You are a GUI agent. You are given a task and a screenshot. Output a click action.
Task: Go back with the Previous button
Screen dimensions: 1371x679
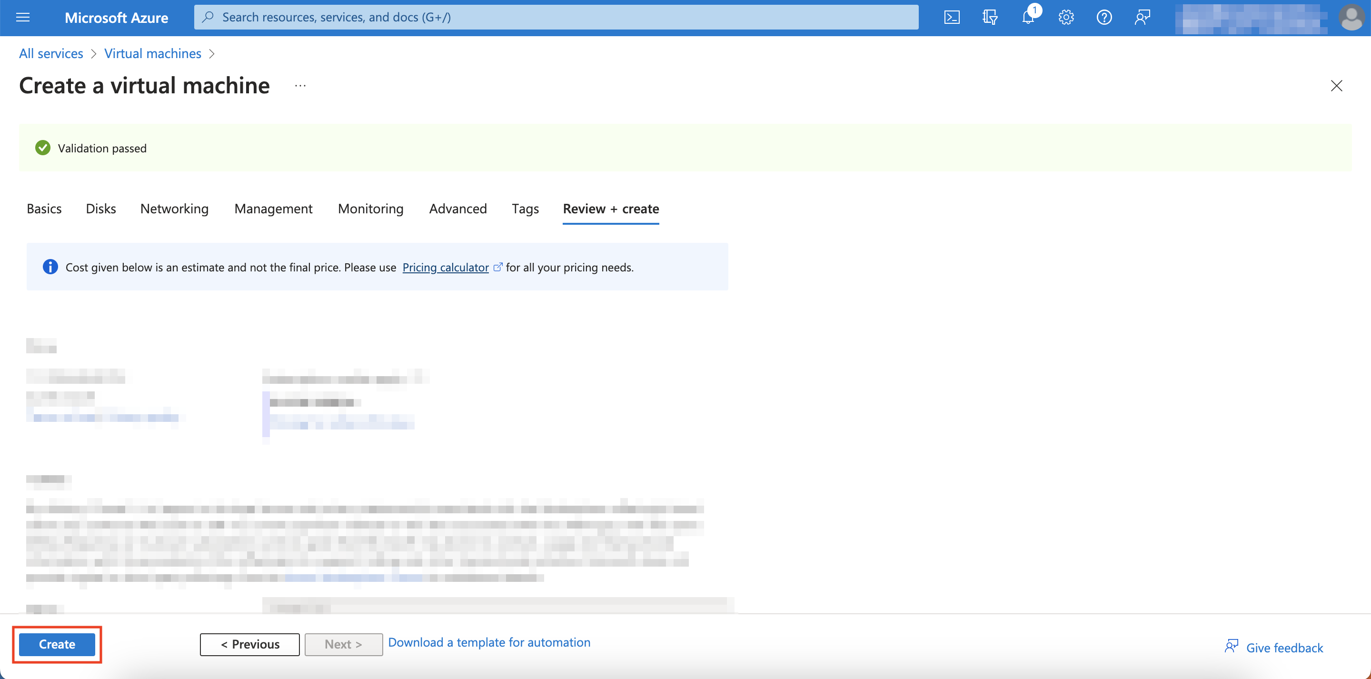pos(249,644)
